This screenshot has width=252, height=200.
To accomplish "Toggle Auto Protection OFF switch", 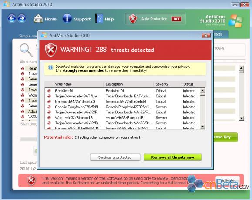I will pyautogui.click(x=177, y=19).
